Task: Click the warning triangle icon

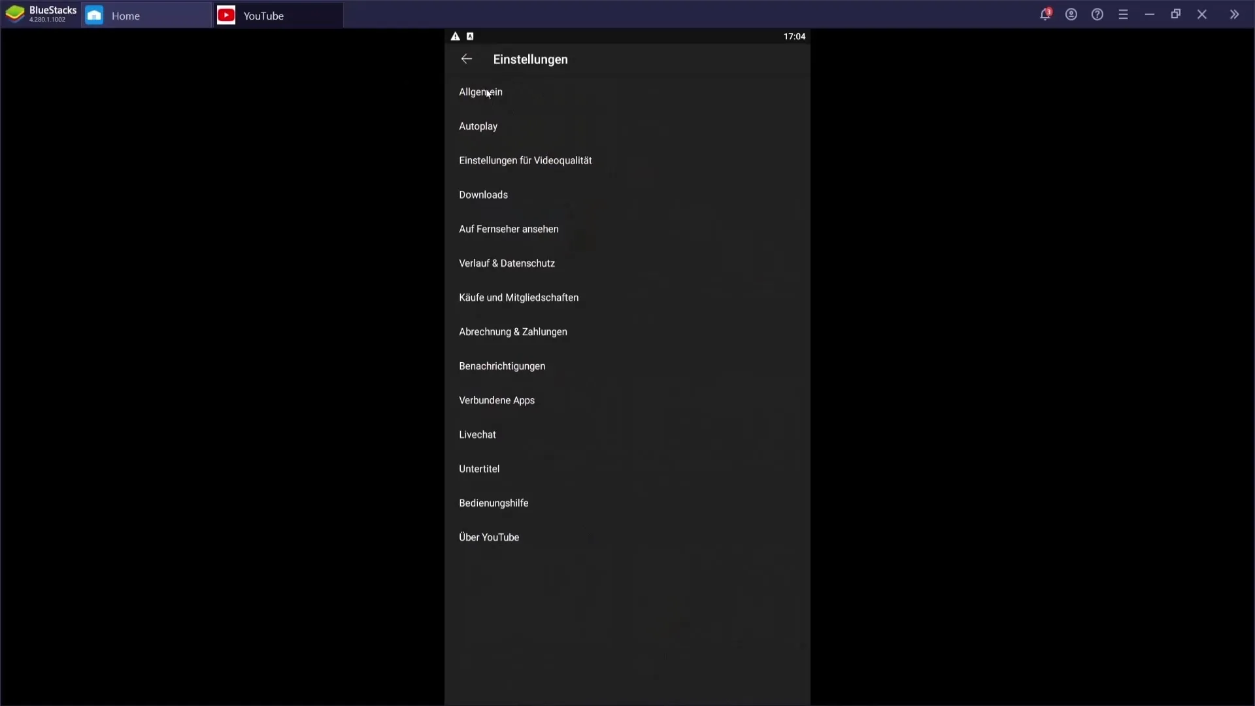Action: pyautogui.click(x=455, y=36)
